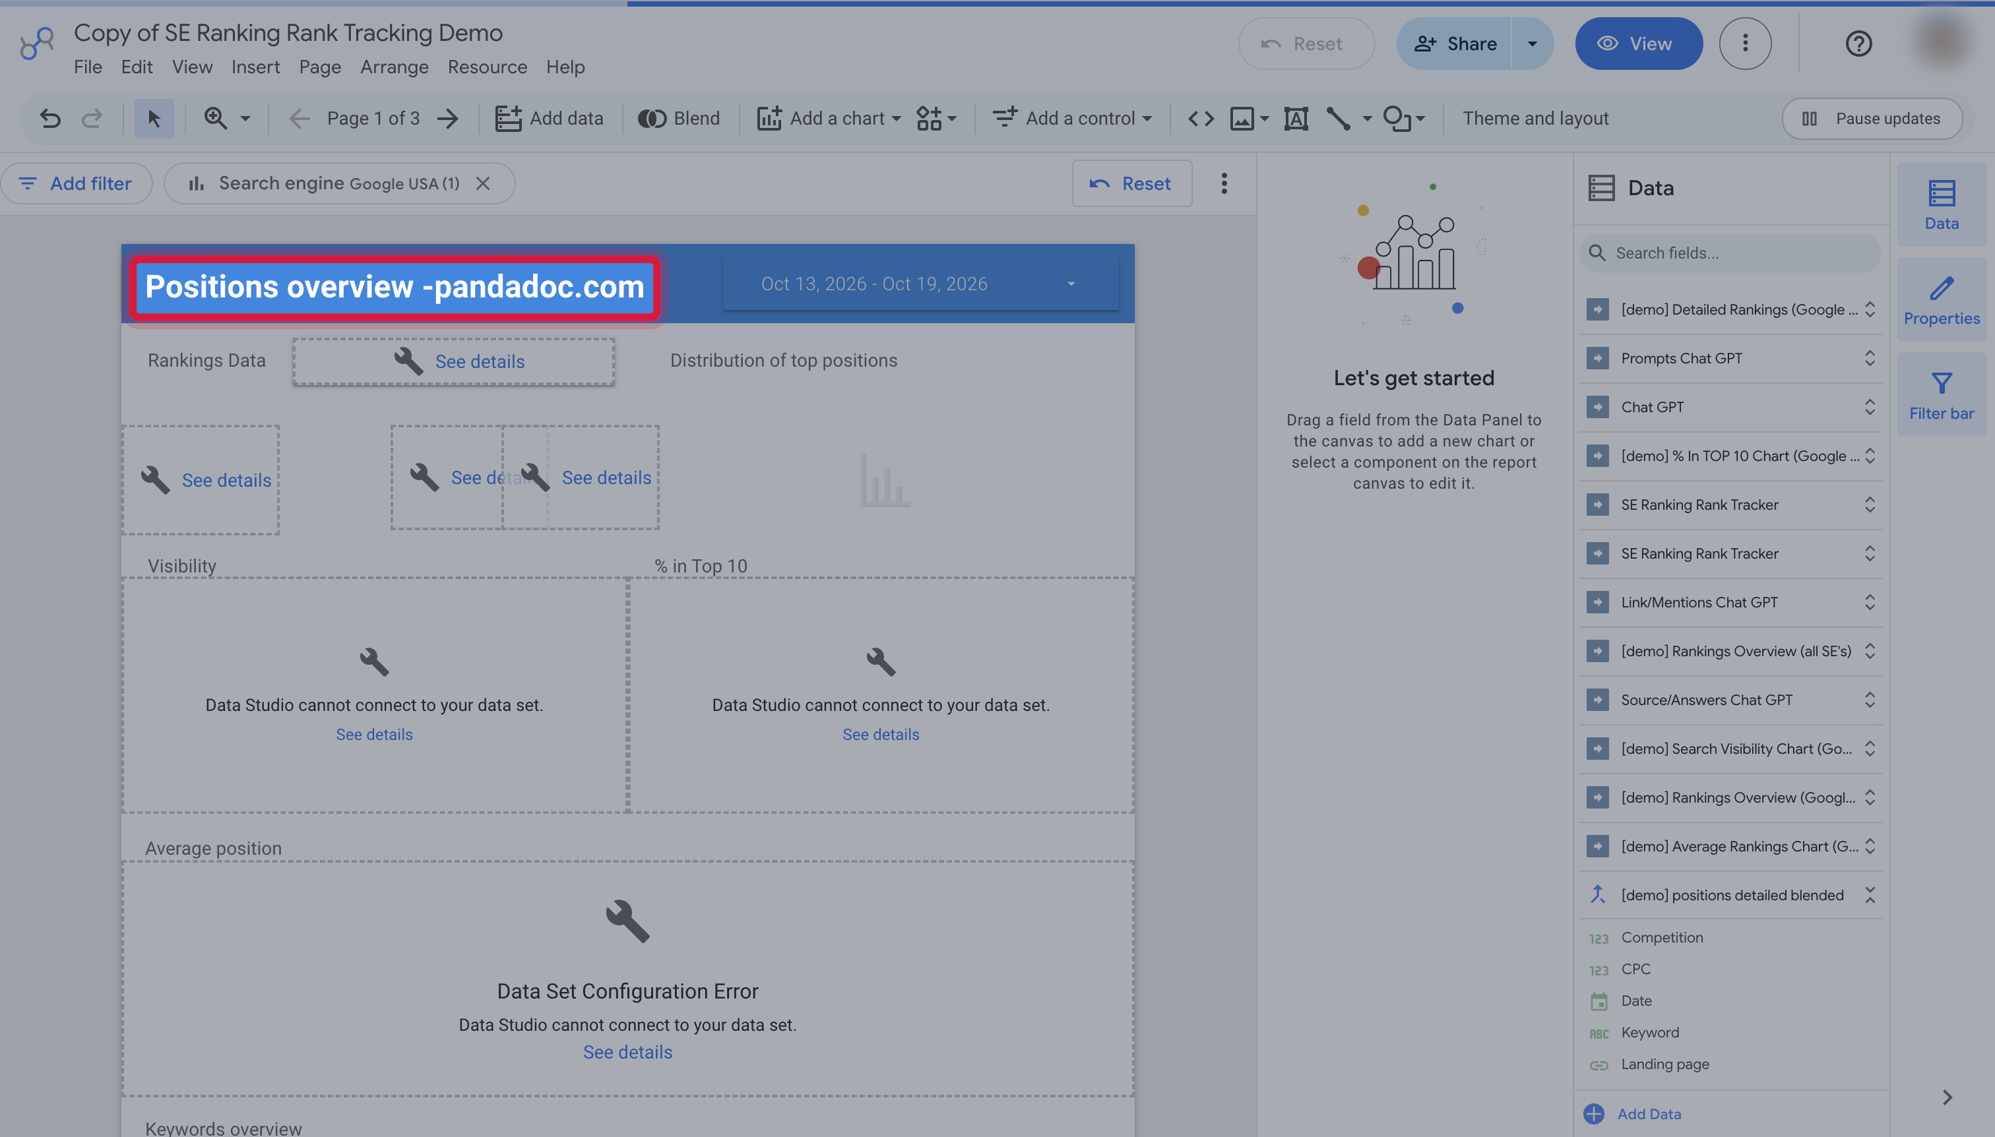Activate the selection mode pointer tool
1995x1137 pixels.
tap(154, 119)
